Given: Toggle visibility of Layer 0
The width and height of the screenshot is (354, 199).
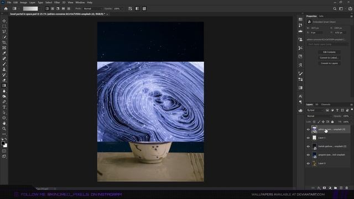Looking at the screenshot, I should pyautogui.click(x=308, y=164).
